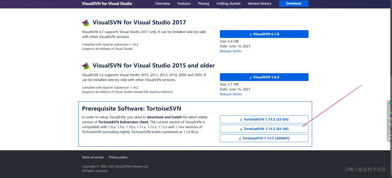Screen dimensions: 392x178
Task: Open the Terms of service link
Action: tap(93, 157)
